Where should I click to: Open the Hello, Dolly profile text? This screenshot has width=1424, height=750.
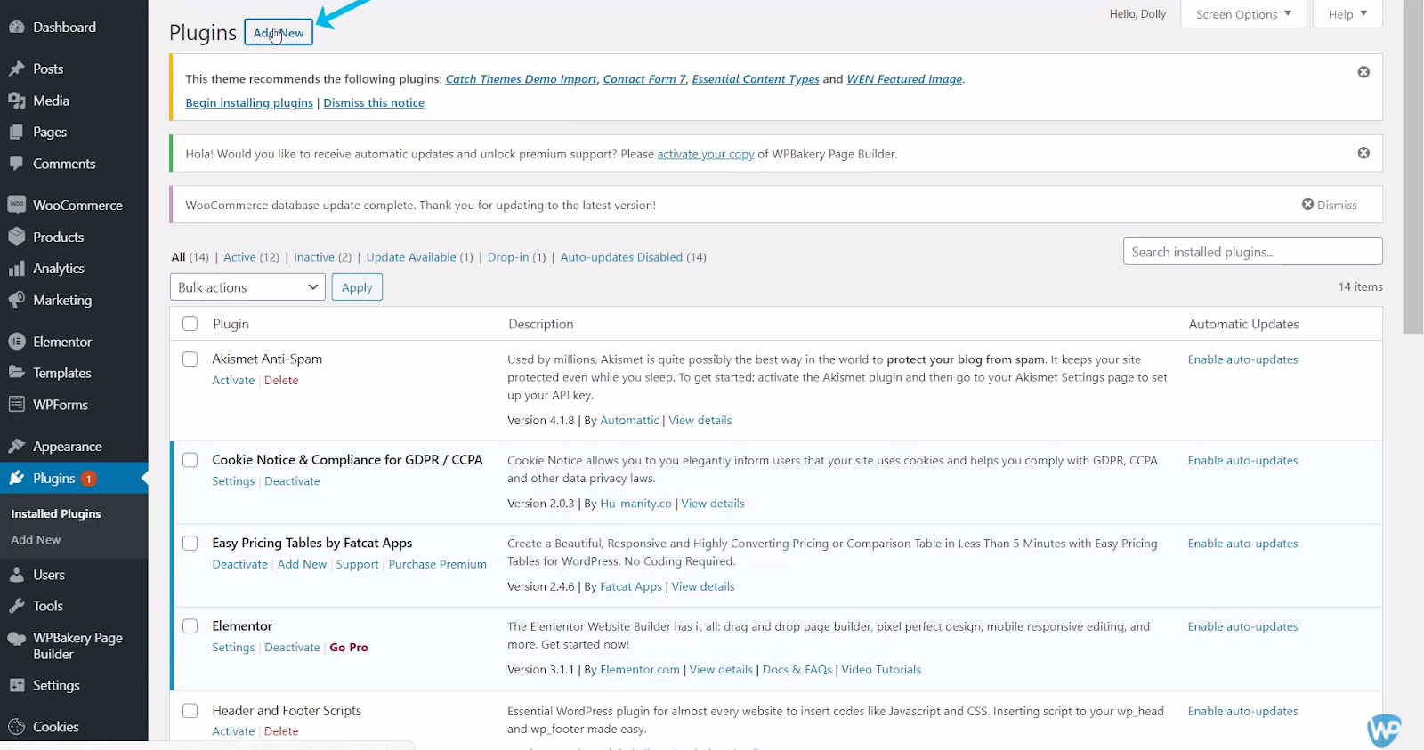[x=1137, y=14]
